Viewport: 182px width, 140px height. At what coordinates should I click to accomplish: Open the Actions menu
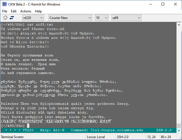click(26, 11)
